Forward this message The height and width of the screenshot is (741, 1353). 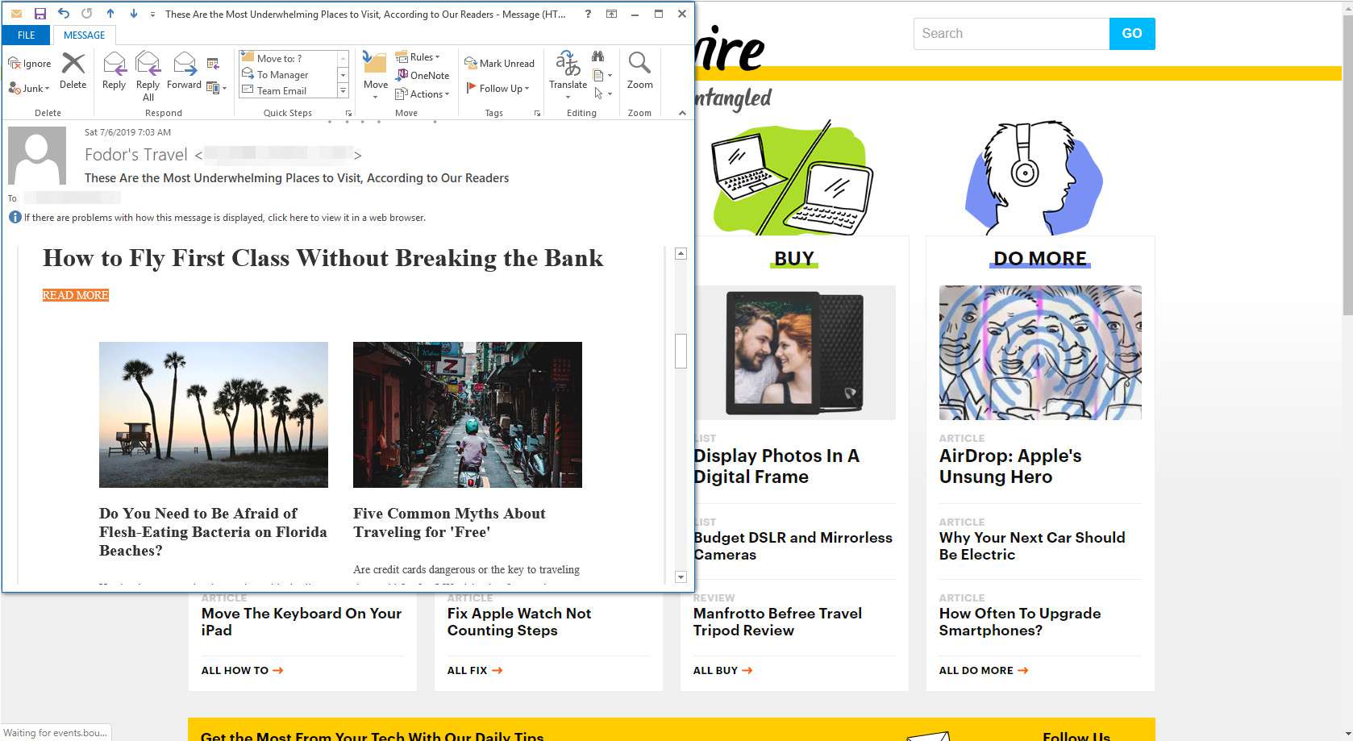pos(184,71)
